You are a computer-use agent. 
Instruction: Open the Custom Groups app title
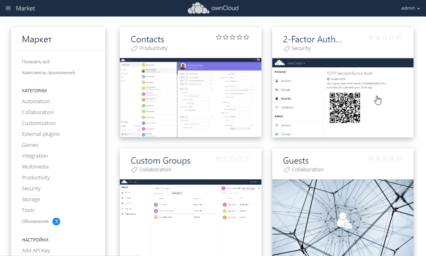click(x=161, y=161)
